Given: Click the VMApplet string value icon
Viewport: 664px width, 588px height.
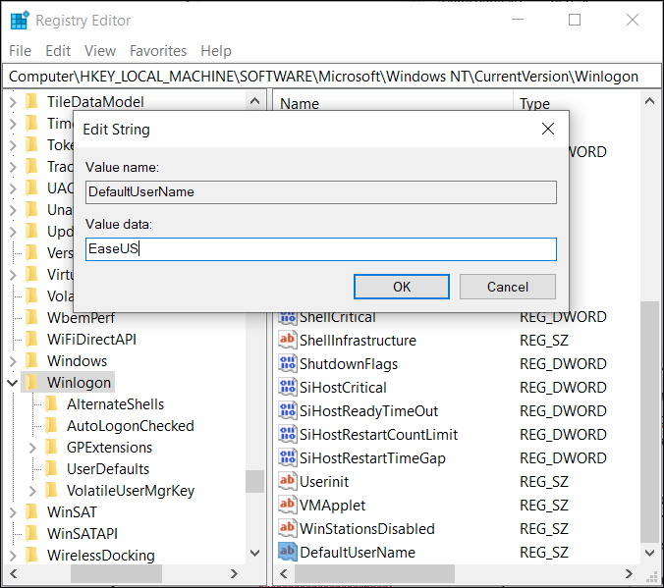Looking at the screenshot, I should click(287, 505).
